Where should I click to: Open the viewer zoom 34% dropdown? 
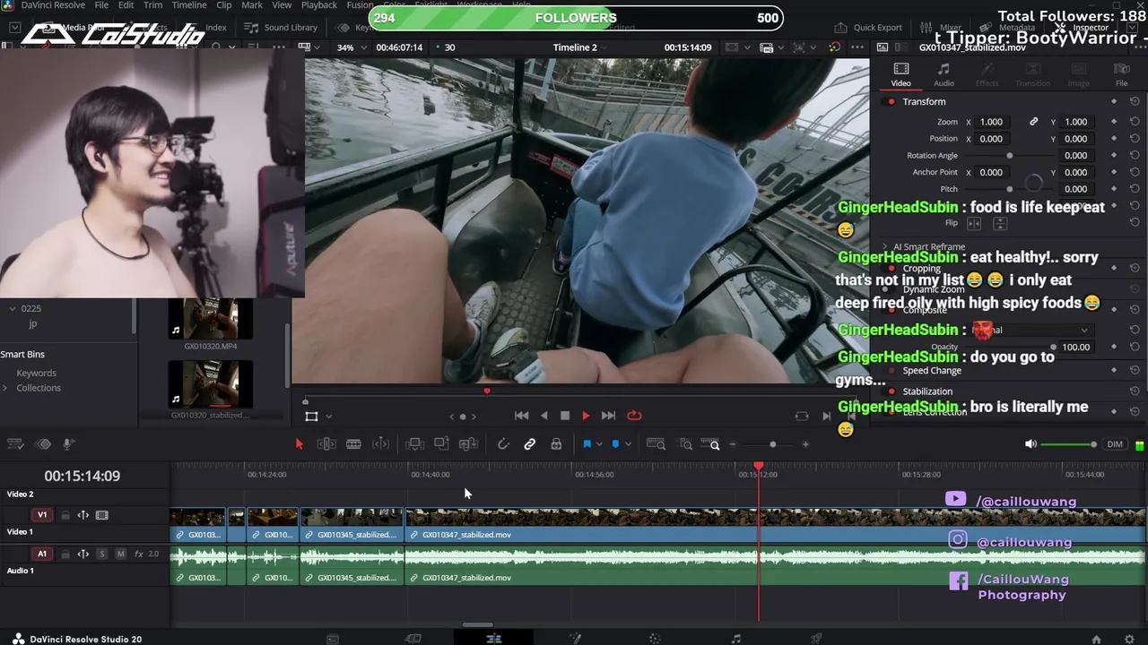[350, 47]
